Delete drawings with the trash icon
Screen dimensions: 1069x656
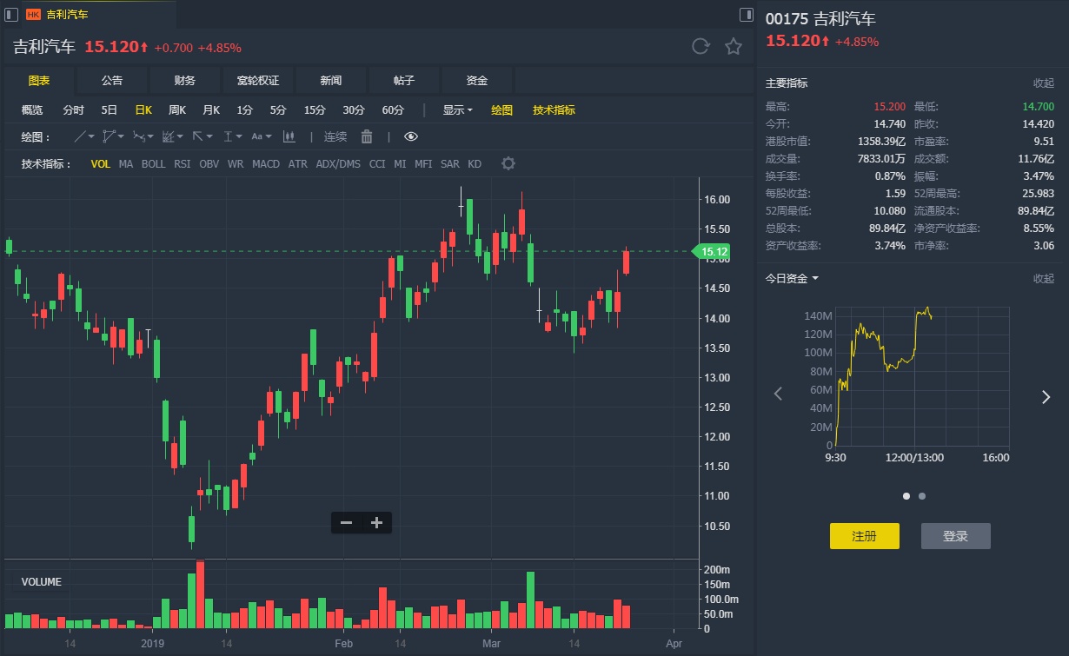(x=367, y=136)
